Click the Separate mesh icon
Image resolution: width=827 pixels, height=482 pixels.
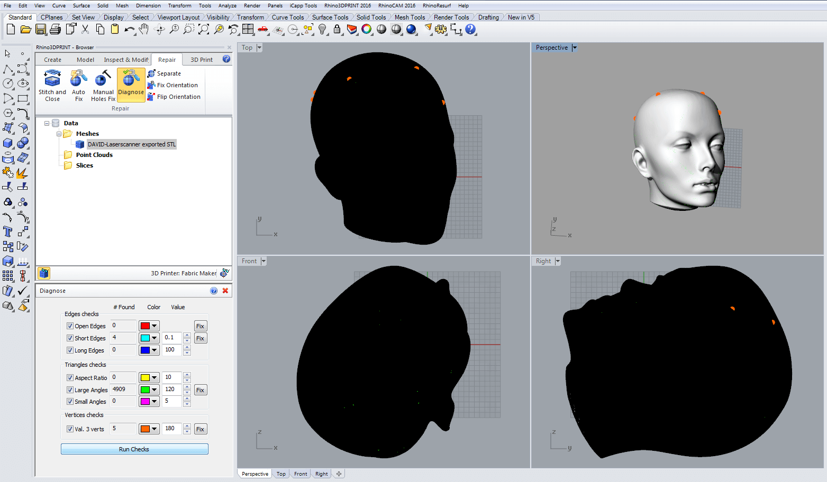point(151,73)
